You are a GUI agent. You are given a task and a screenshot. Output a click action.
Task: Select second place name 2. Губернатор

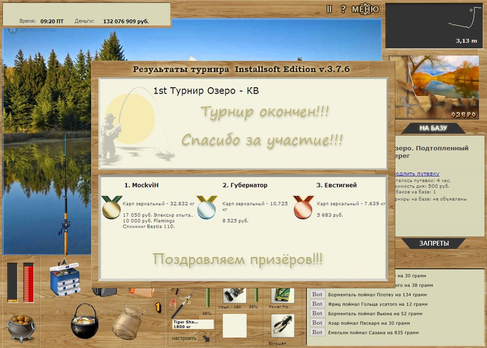[245, 185]
